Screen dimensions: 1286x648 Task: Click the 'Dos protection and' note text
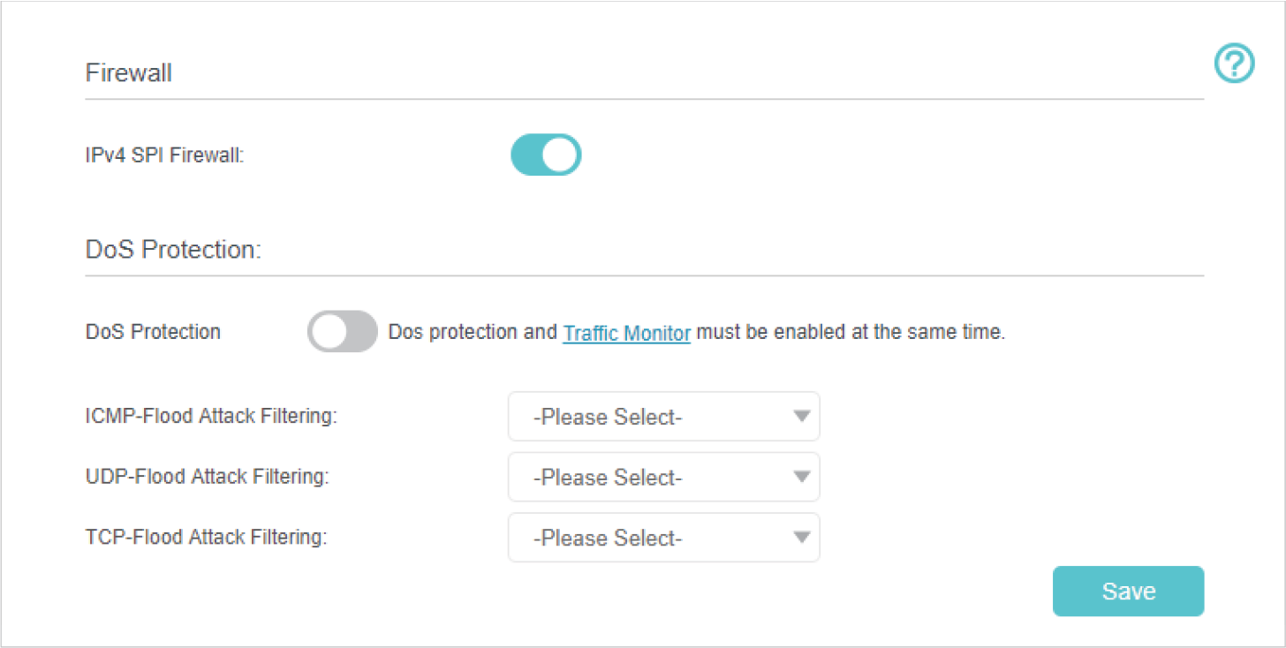[473, 333]
